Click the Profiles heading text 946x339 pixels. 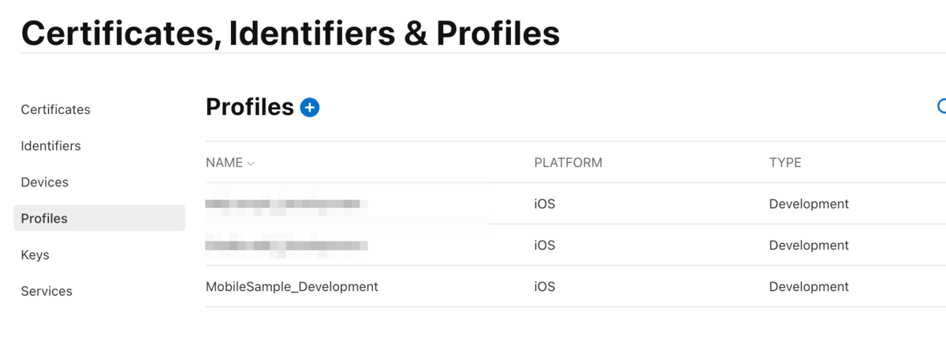tap(249, 107)
